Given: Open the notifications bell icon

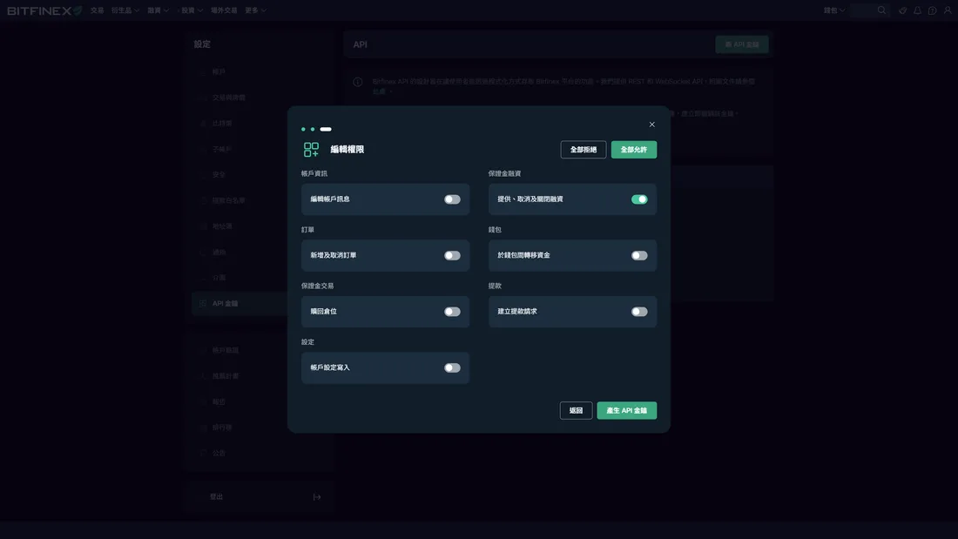Looking at the screenshot, I should tap(917, 10).
